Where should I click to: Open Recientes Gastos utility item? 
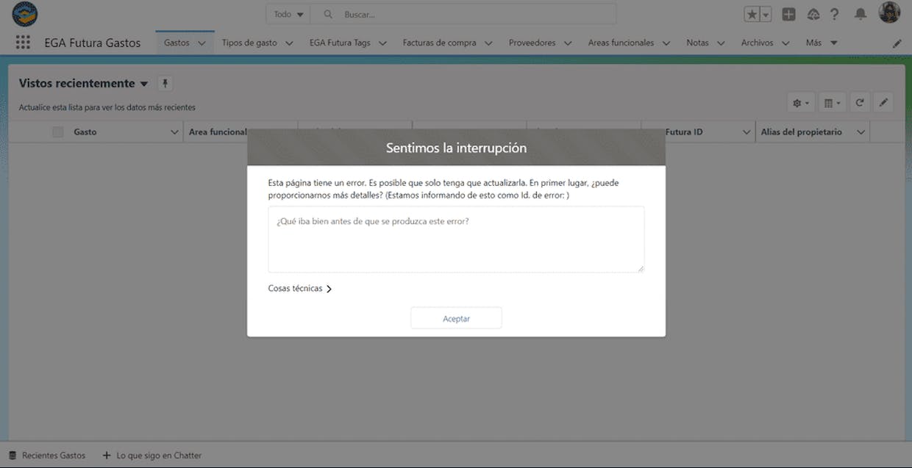pyautogui.click(x=47, y=456)
